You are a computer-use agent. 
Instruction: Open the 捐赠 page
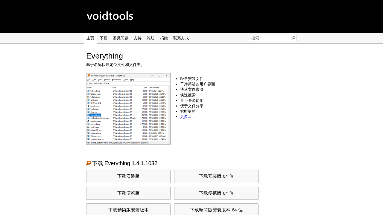(164, 38)
